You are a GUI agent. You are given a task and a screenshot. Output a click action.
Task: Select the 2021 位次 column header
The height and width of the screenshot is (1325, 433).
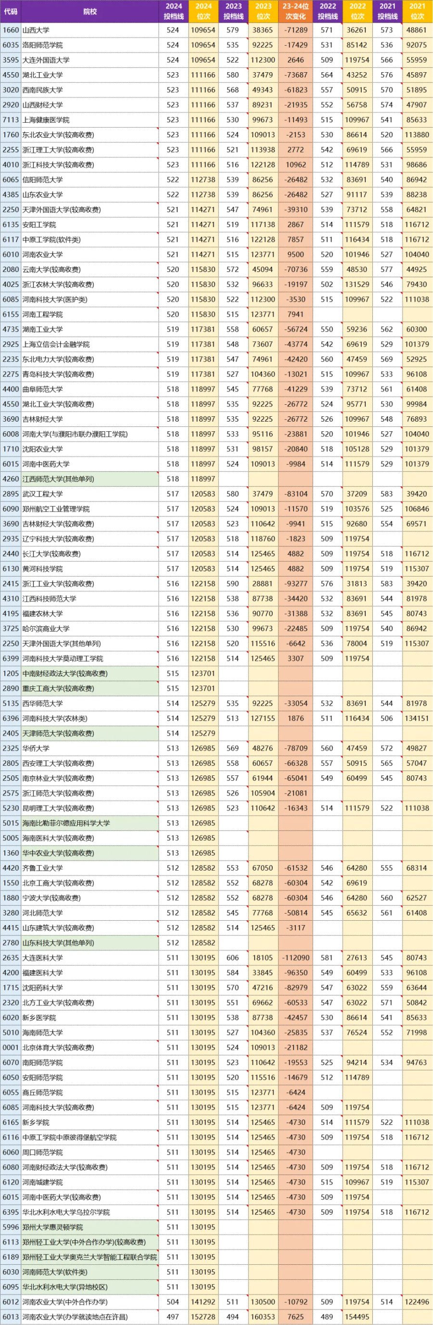pos(417,12)
